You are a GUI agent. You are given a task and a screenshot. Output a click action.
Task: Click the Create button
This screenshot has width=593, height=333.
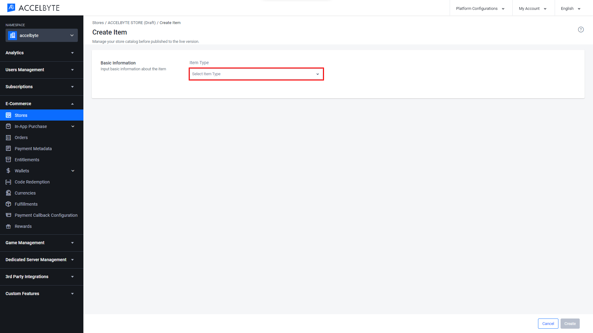(x=570, y=323)
